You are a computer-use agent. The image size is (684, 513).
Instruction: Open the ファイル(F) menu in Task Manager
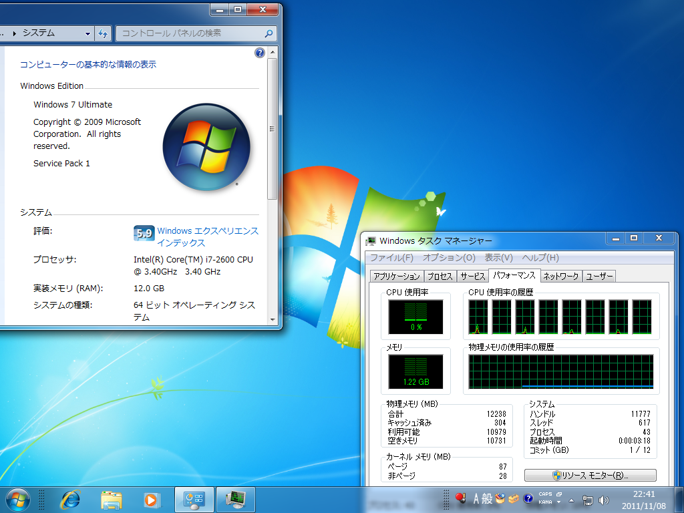tap(391, 258)
